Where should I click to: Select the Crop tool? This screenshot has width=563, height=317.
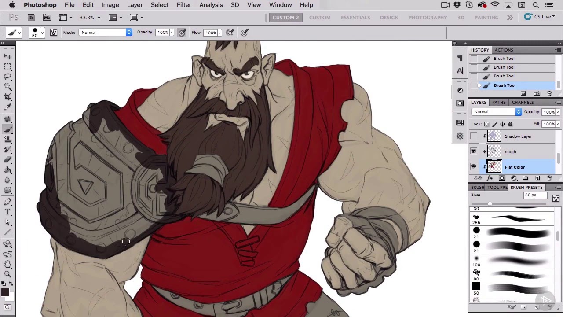click(x=7, y=97)
